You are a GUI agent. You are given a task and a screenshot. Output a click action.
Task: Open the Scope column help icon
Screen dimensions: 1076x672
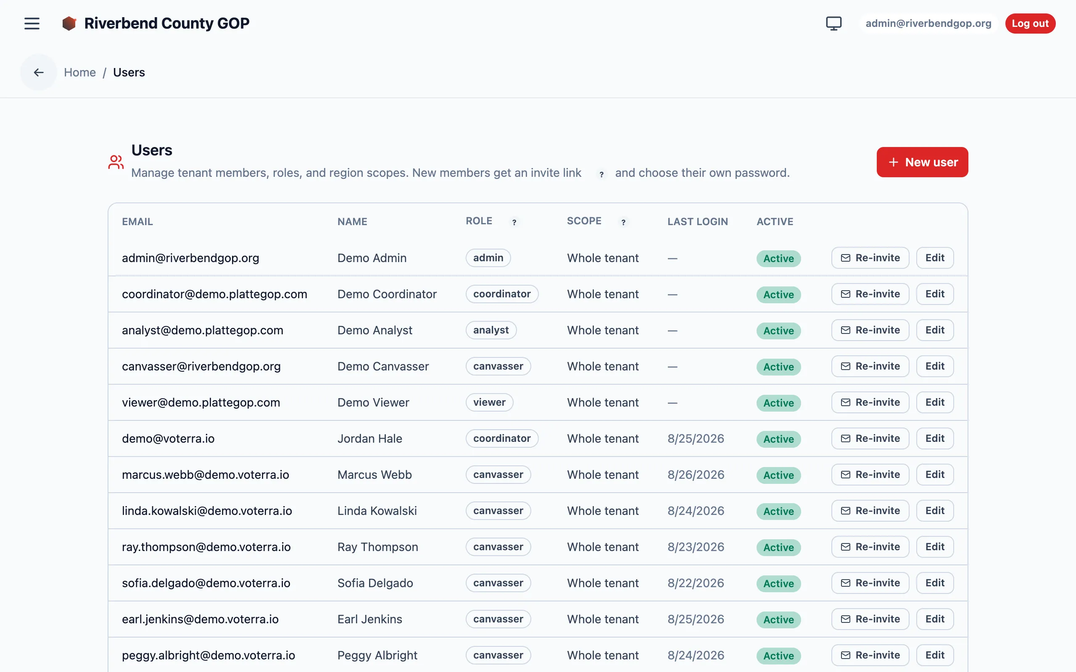[x=623, y=222]
